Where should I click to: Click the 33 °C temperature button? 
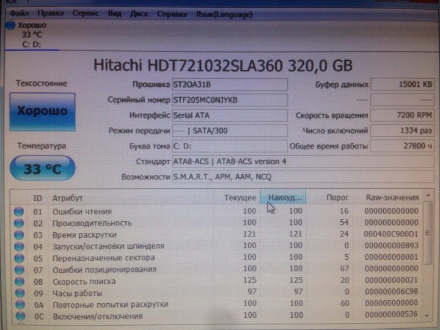point(42,169)
